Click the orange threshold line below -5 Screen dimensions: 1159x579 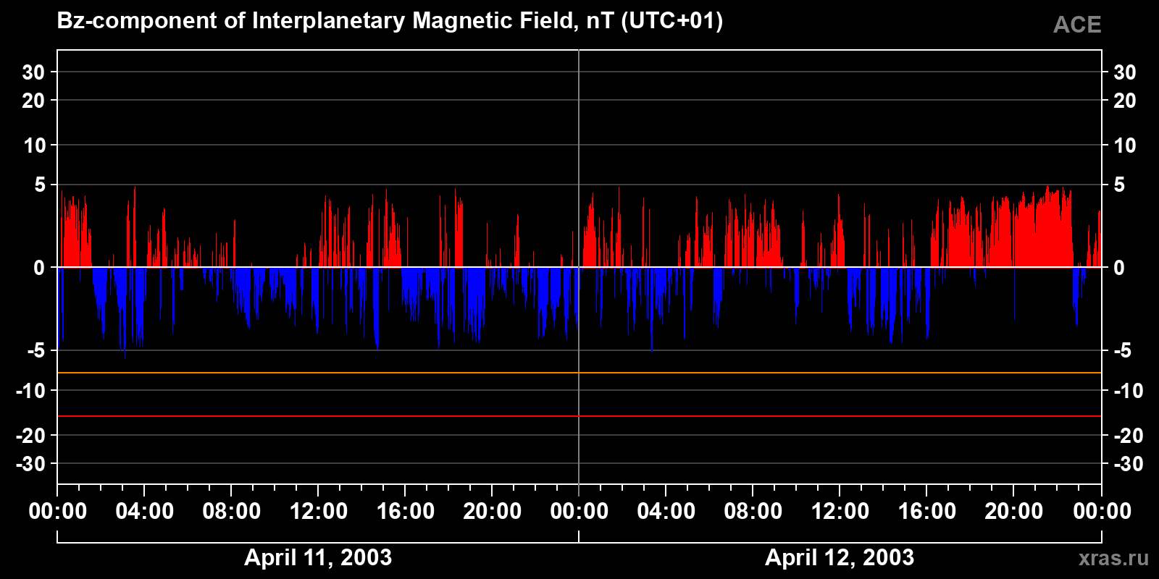click(x=579, y=373)
